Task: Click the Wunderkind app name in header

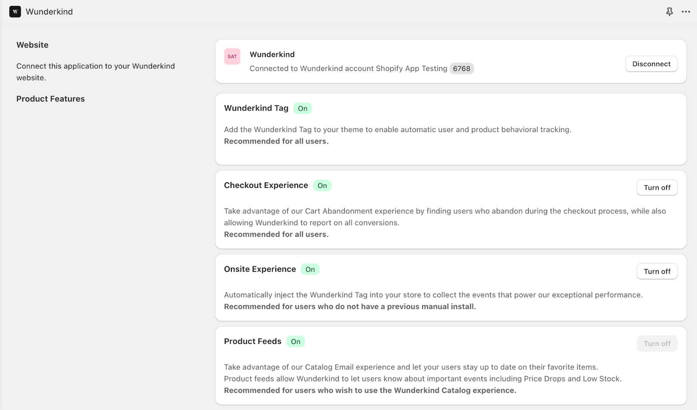Action: 49,12
